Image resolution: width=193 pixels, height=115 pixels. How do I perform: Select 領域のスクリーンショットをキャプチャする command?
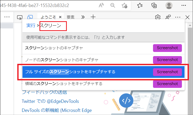point(103,84)
